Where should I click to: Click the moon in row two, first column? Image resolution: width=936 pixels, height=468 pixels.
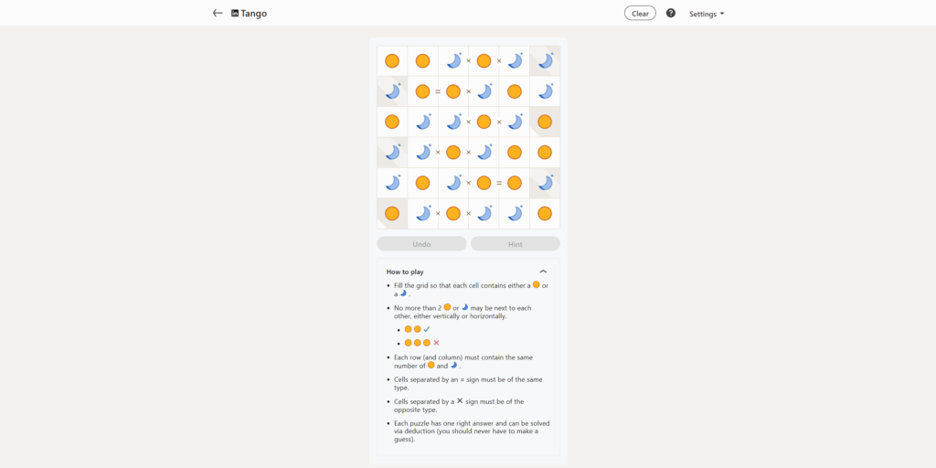pos(392,91)
